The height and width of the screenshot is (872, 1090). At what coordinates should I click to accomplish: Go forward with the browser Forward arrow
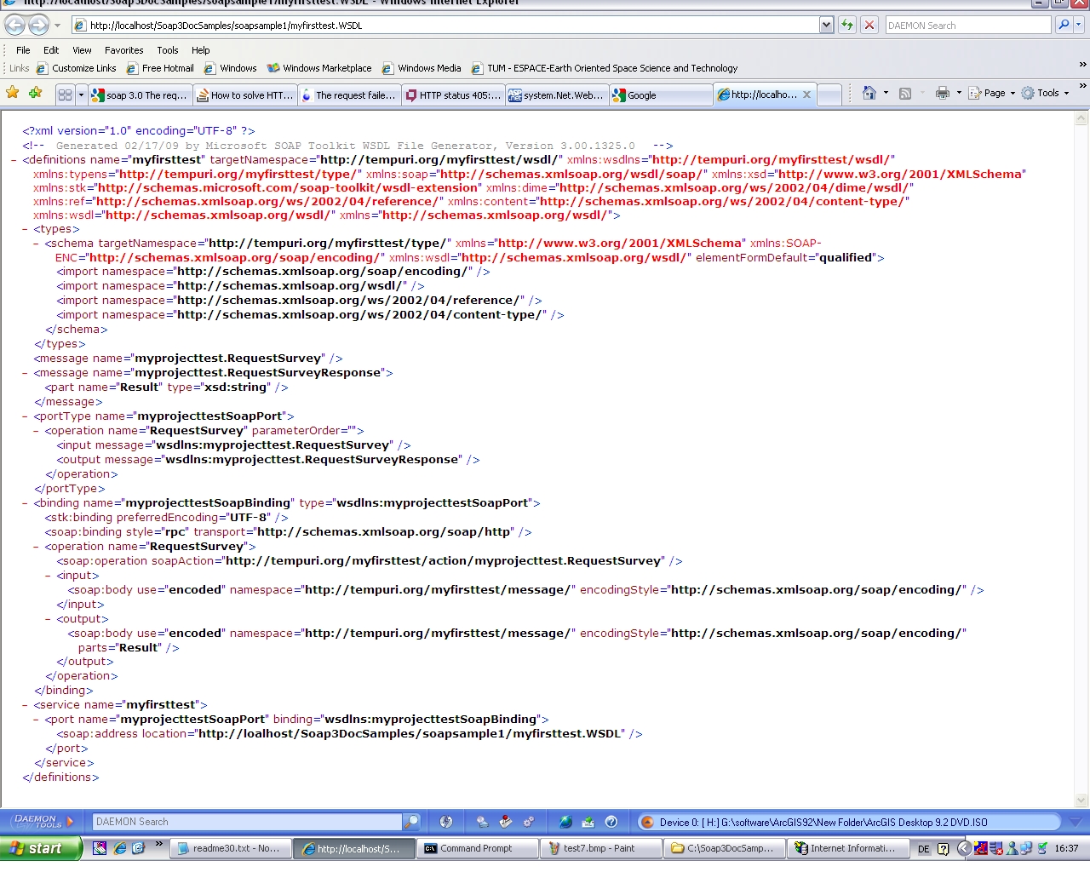point(38,25)
